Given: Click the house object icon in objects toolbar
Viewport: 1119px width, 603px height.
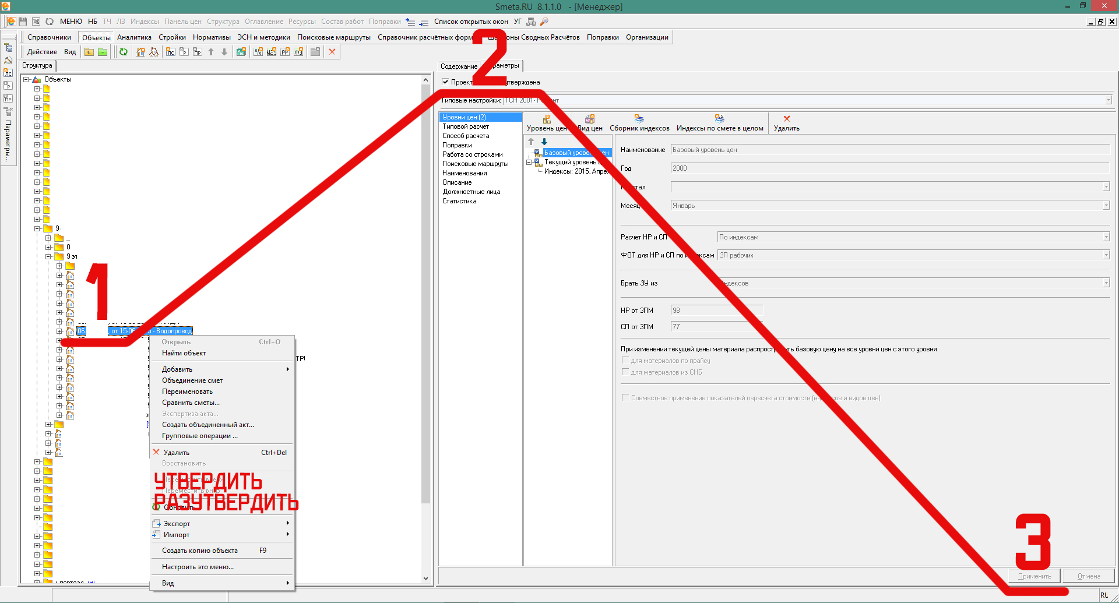Looking at the screenshot, I should (140, 52).
